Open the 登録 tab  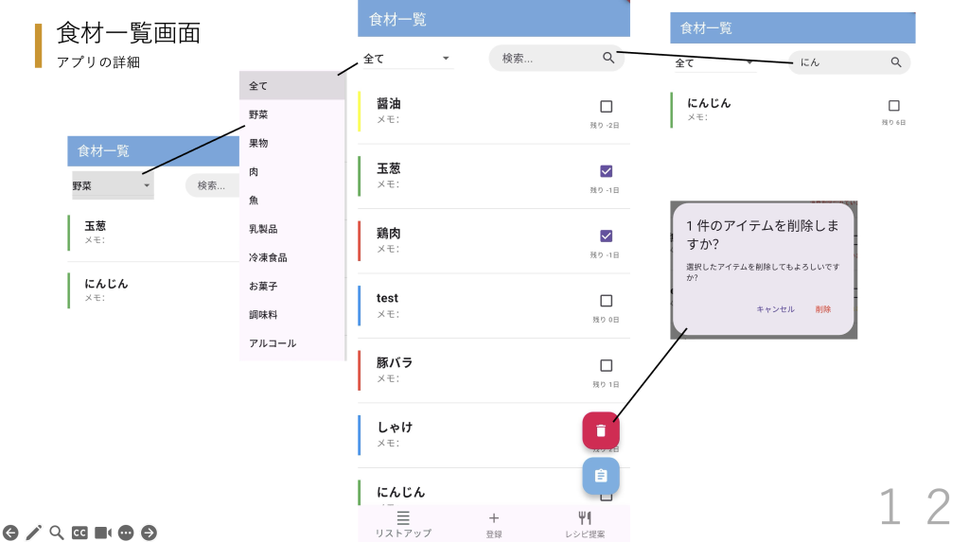(494, 523)
